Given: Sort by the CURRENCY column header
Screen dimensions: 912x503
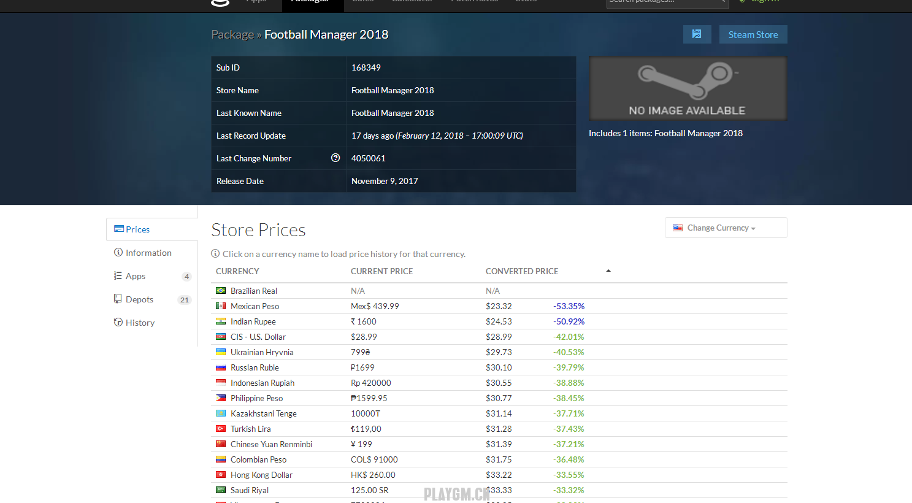Looking at the screenshot, I should click(x=237, y=271).
